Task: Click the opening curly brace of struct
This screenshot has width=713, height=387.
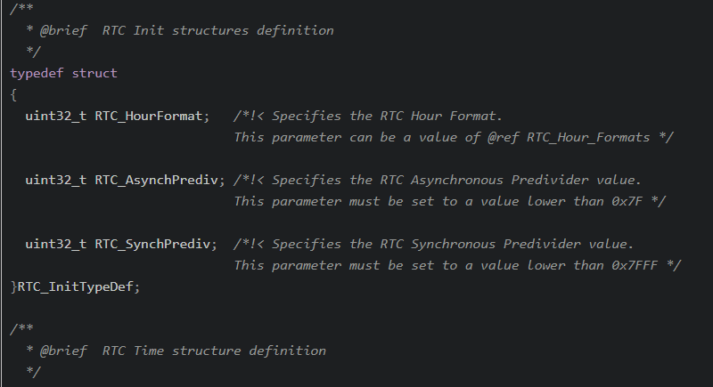Action: (x=13, y=95)
